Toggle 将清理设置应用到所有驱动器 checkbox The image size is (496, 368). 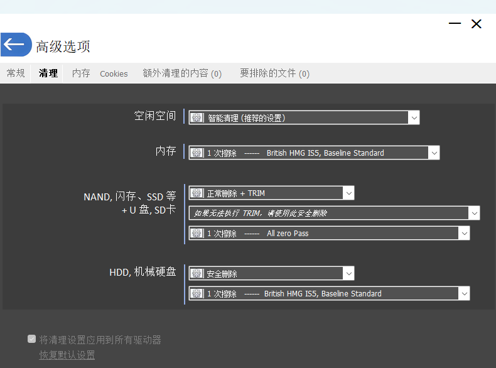[31, 339]
